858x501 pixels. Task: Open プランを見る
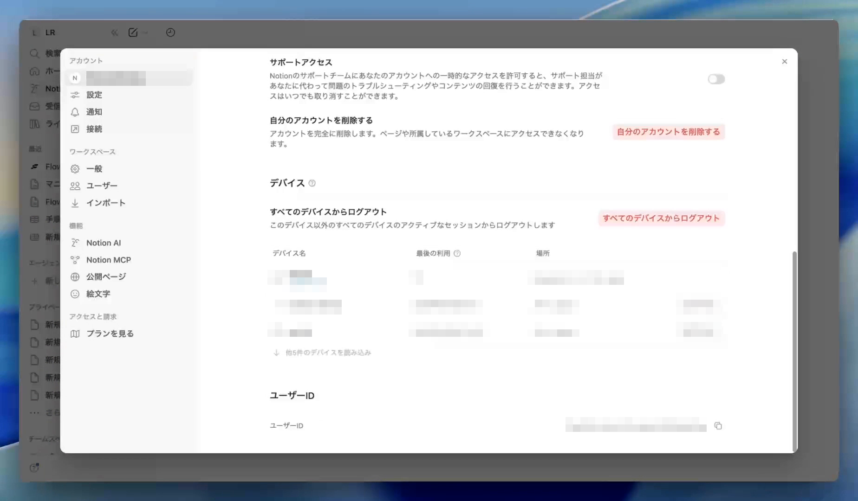[129, 334]
